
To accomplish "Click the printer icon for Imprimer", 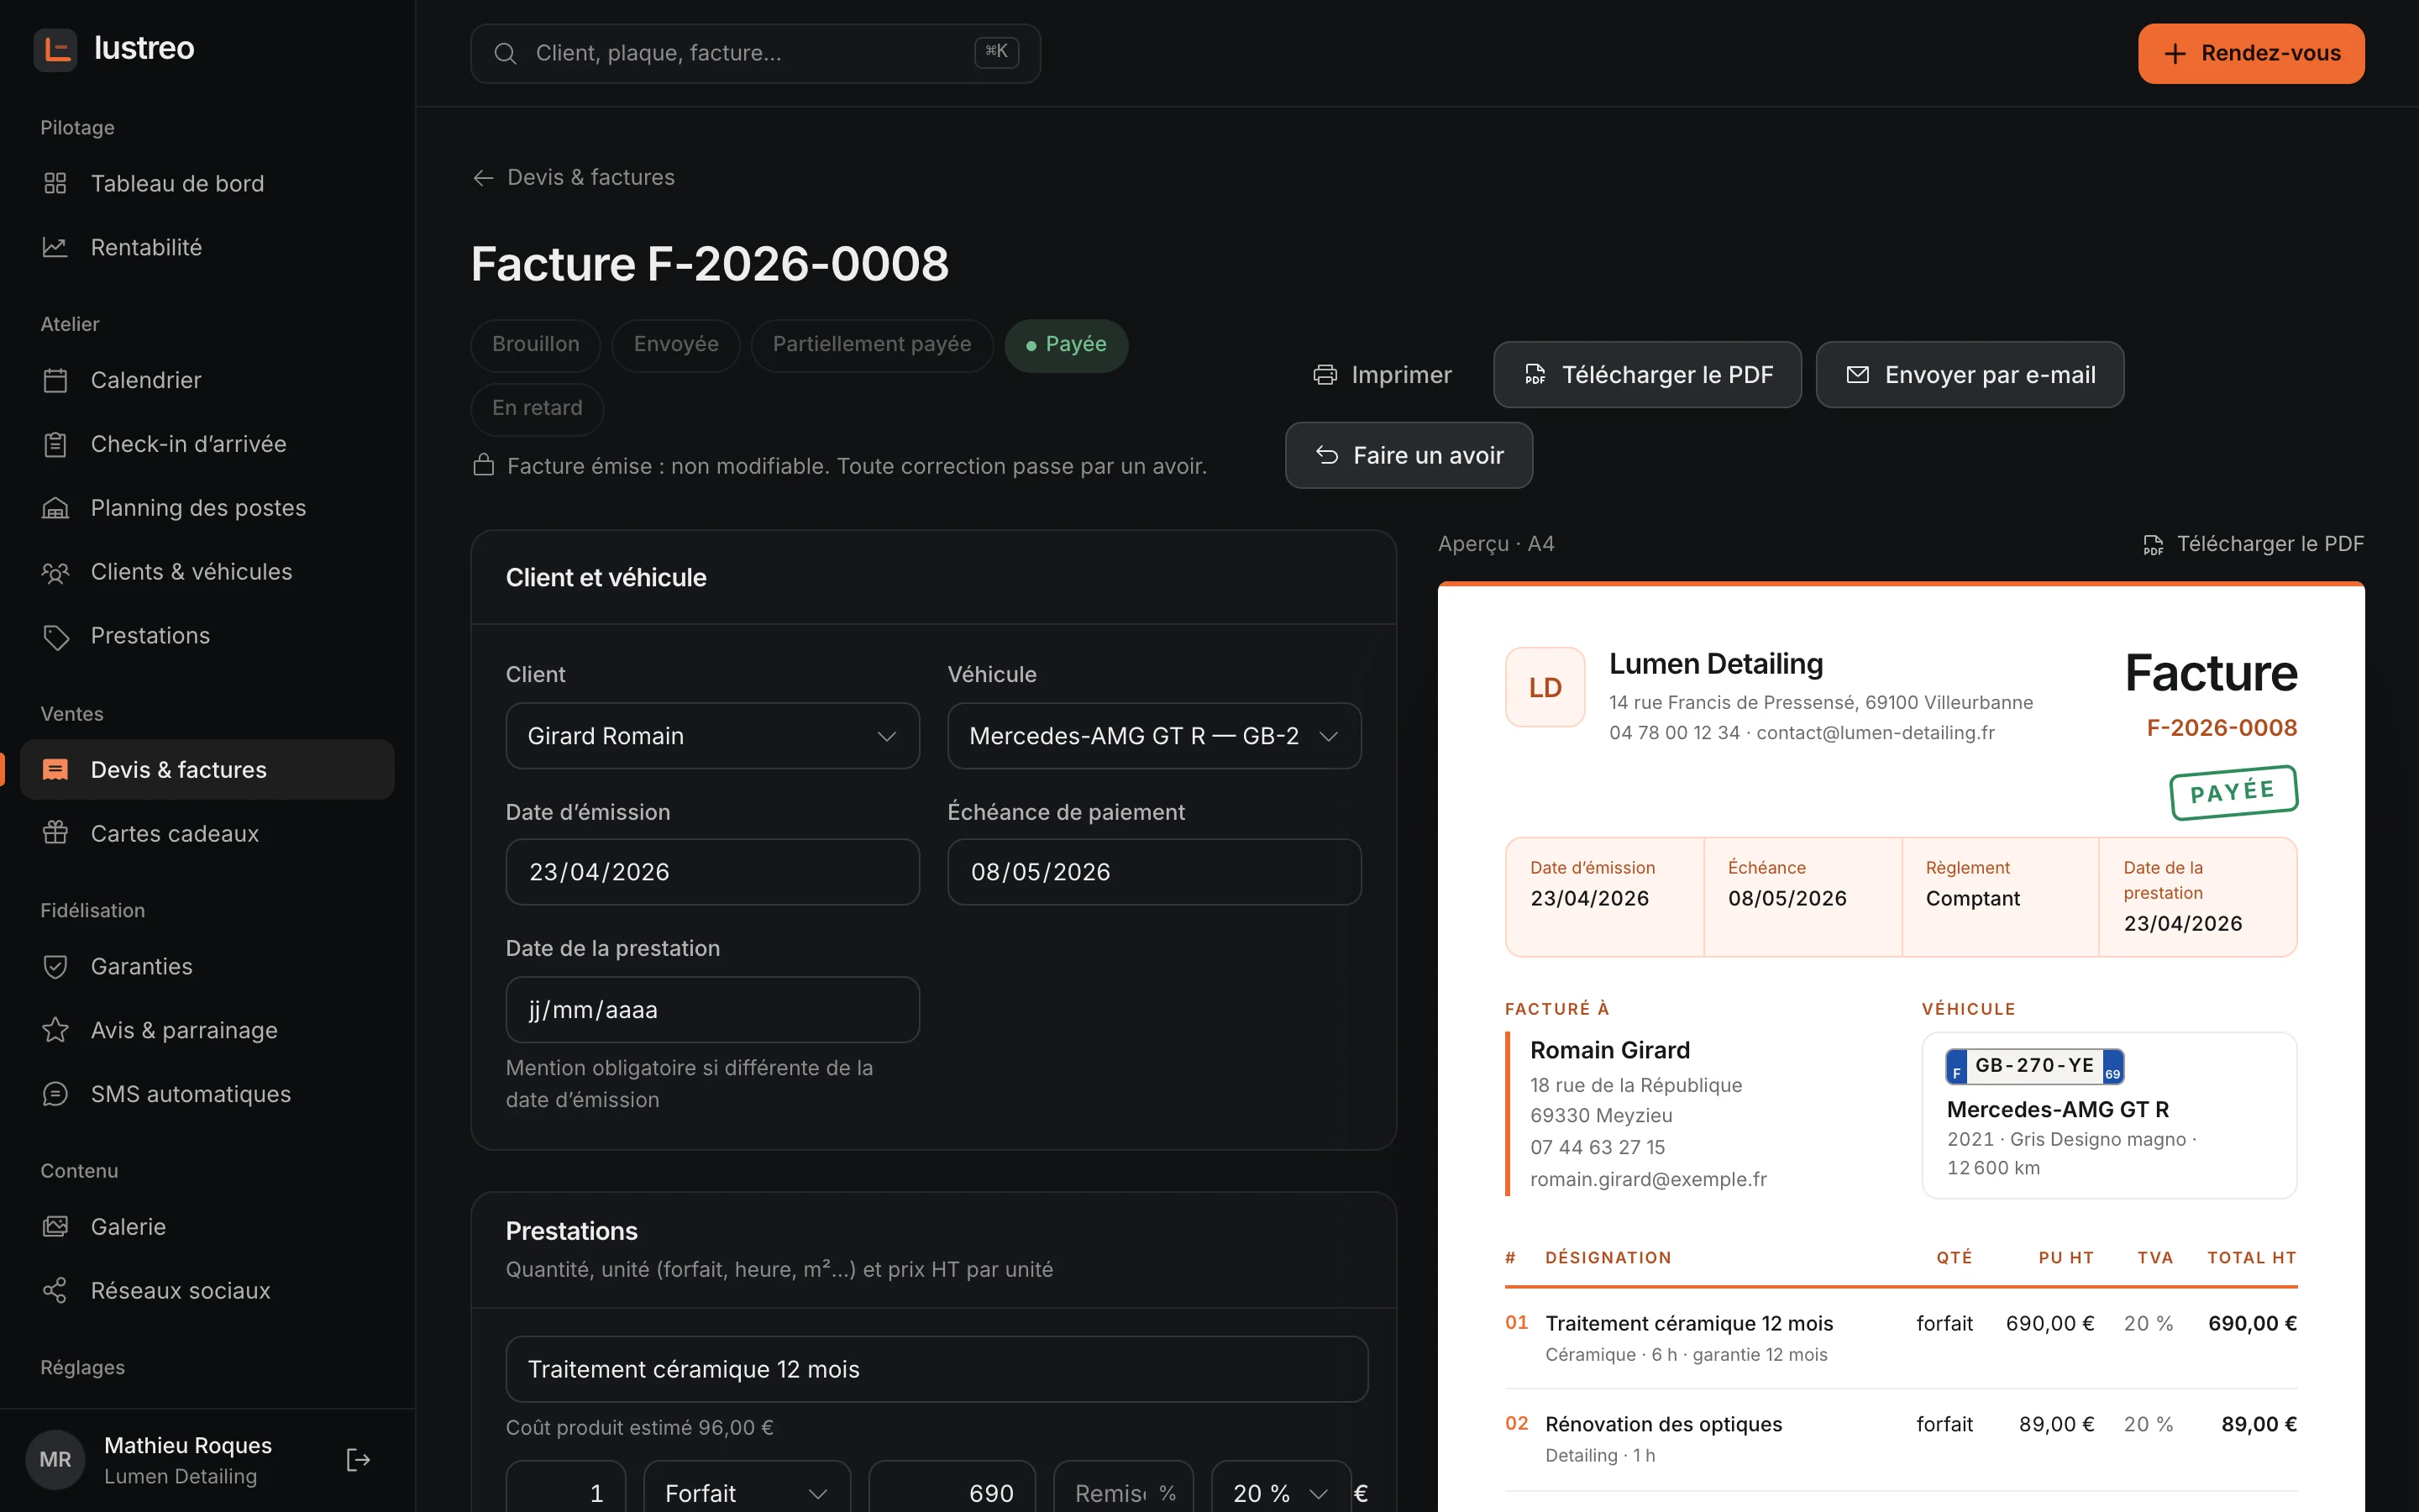I will [x=1325, y=375].
